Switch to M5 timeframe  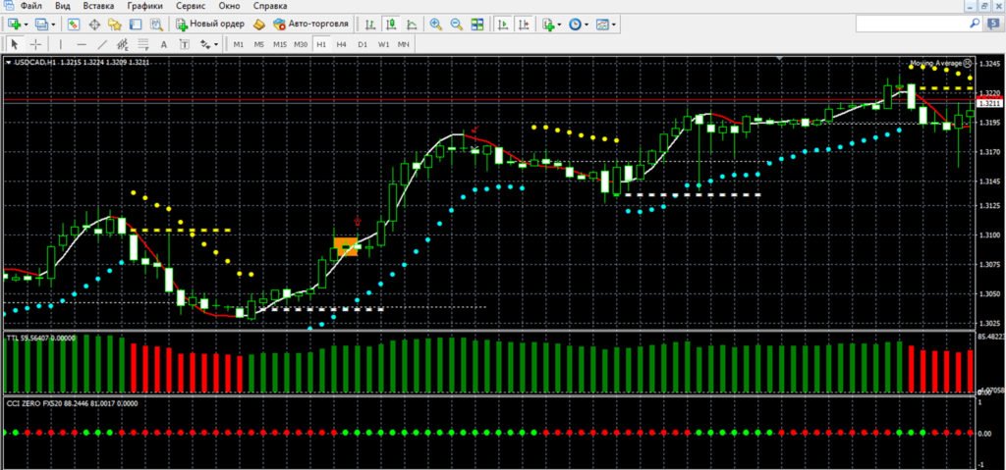(x=258, y=44)
